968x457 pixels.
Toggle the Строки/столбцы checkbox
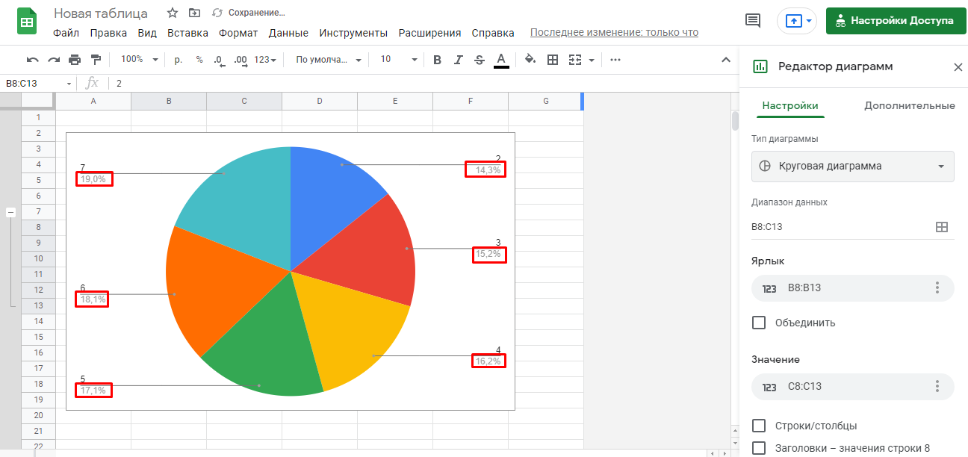[759, 426]
